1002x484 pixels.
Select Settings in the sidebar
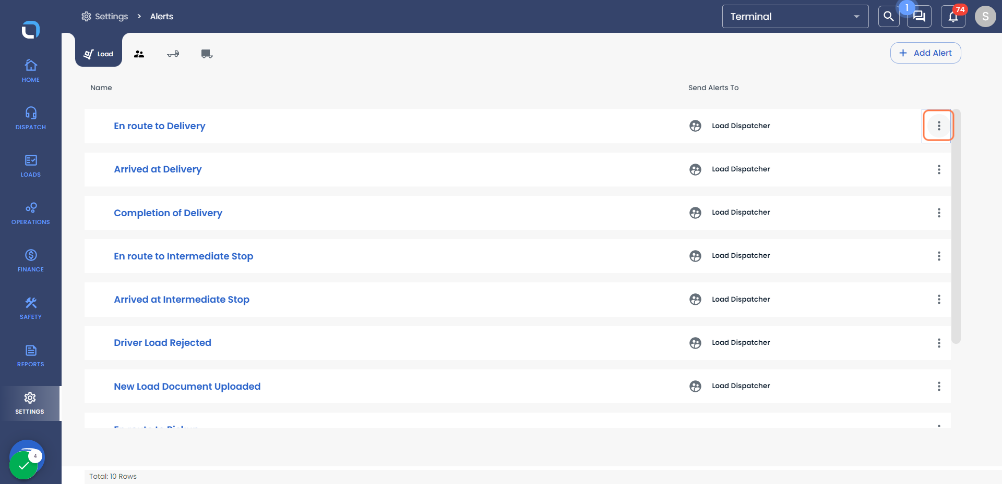coord(30,403)
